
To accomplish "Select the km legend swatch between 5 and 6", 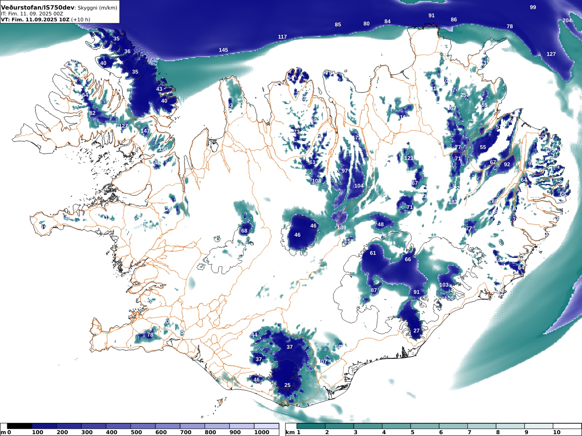I will pyautogui.click(x=424, y=426).
